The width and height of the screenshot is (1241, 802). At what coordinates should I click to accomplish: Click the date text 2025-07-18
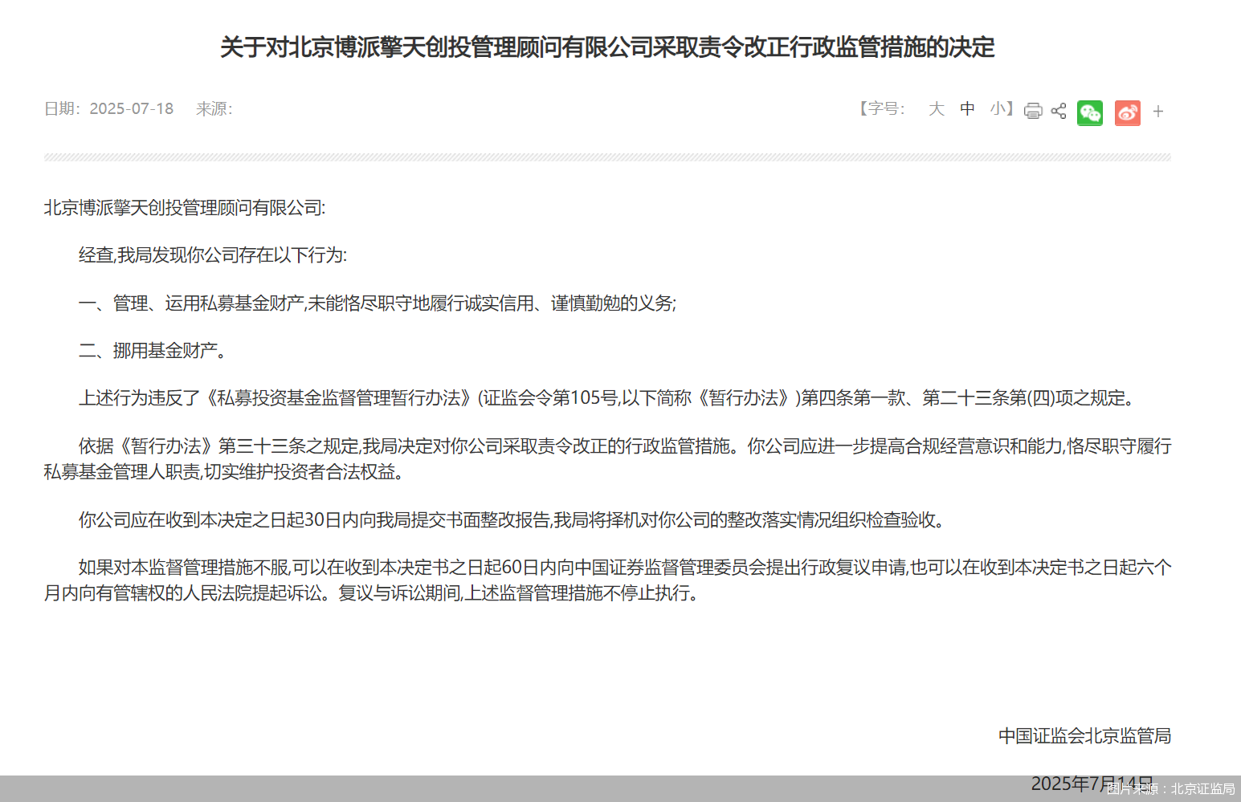(x=131, y=108)
